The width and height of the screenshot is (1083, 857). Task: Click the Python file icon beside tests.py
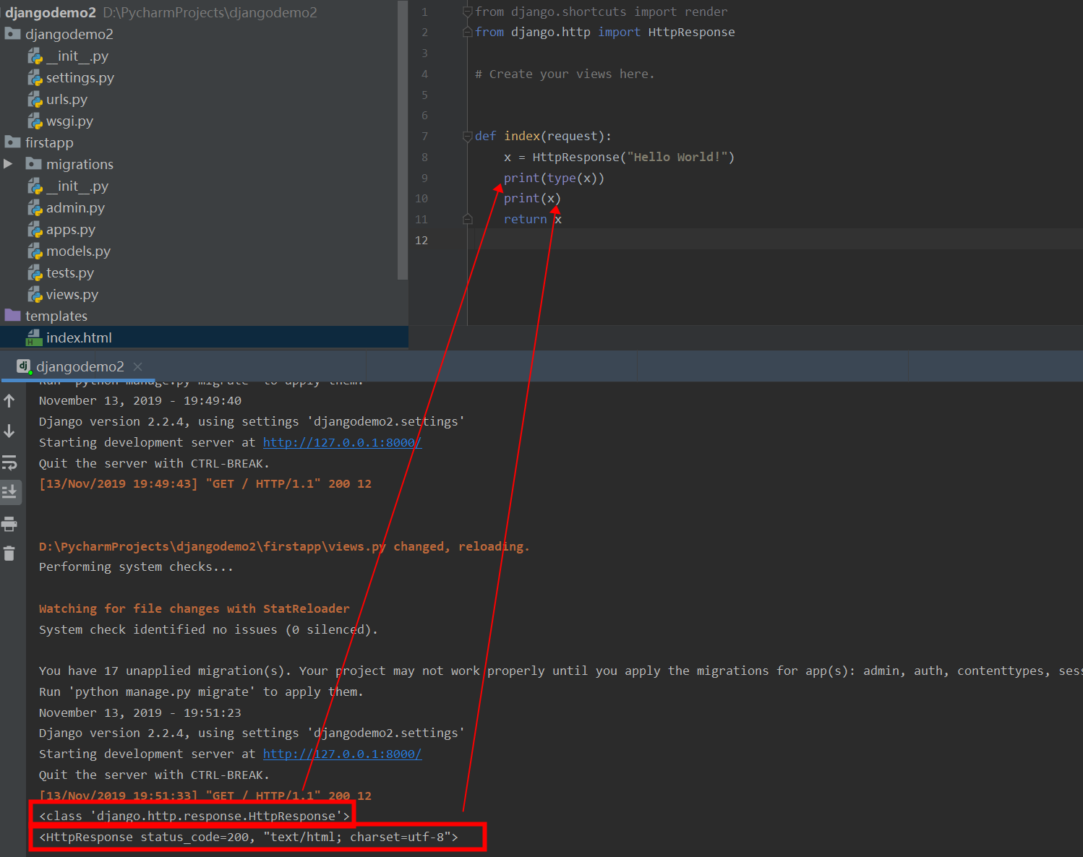click(35, 272)
